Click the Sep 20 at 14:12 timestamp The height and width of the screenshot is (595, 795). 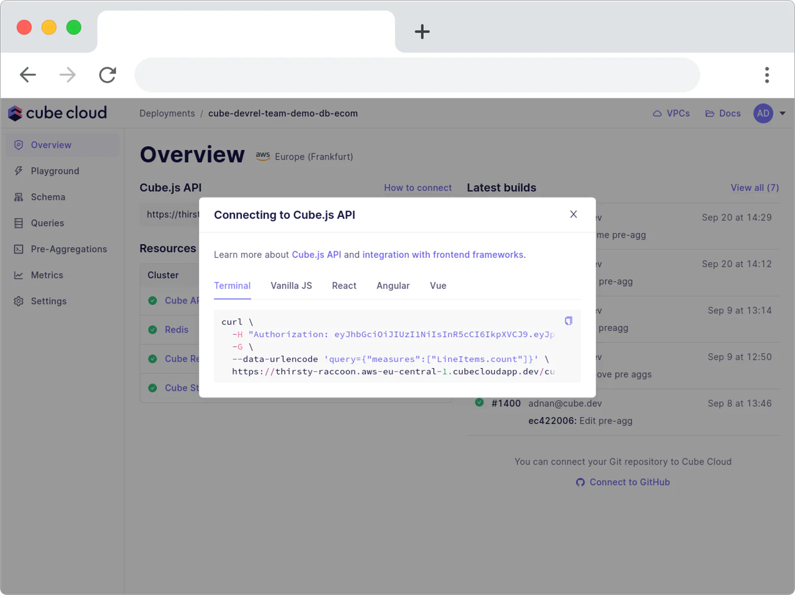point(736,264)
